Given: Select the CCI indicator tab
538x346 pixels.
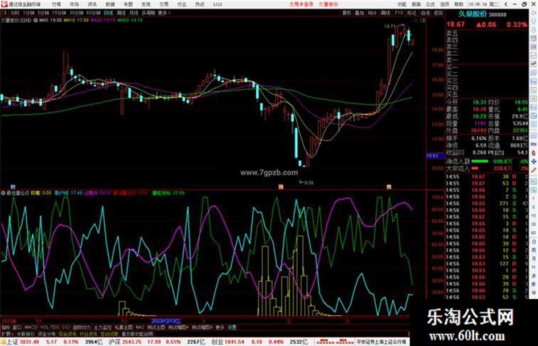Looking at the screenshot, I should click(66, 327).
